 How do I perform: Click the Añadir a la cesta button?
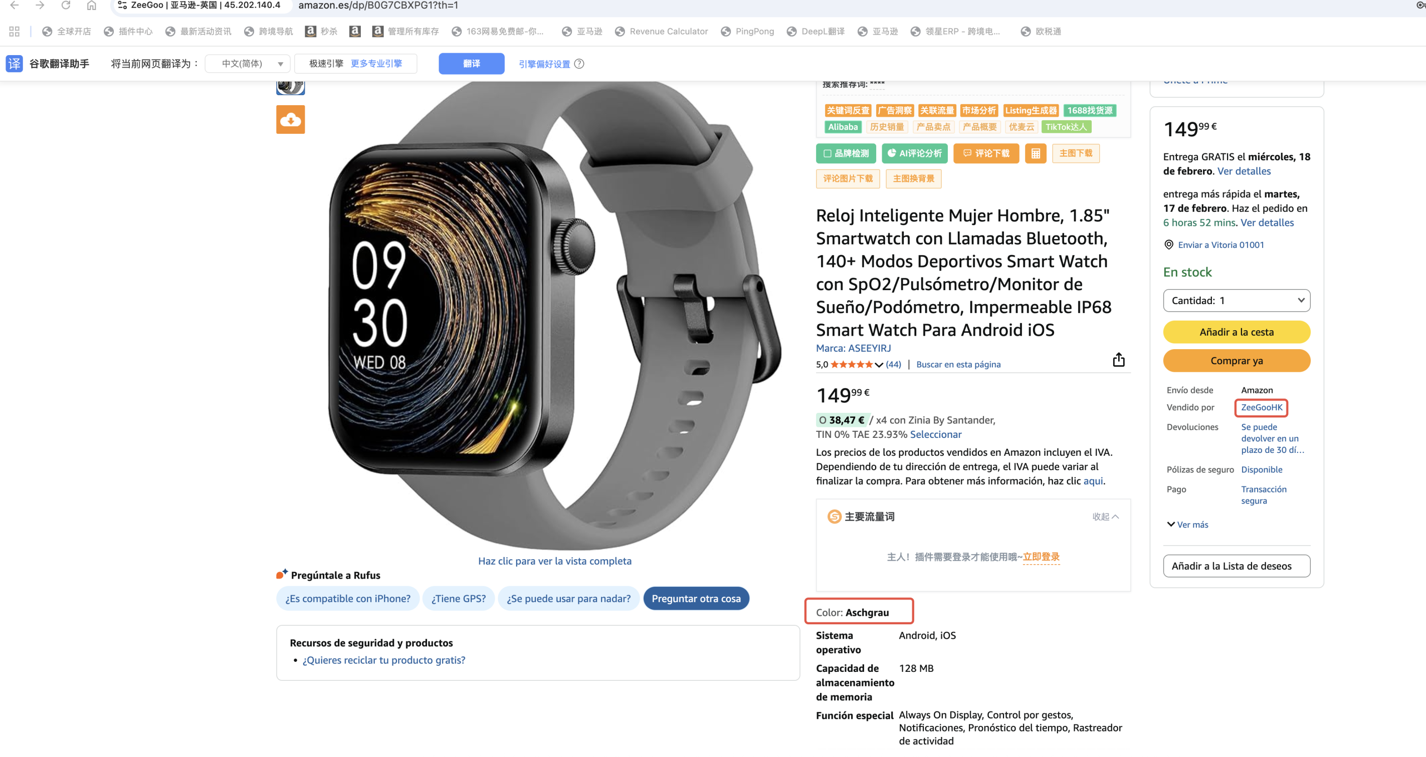click(1236, 332)
